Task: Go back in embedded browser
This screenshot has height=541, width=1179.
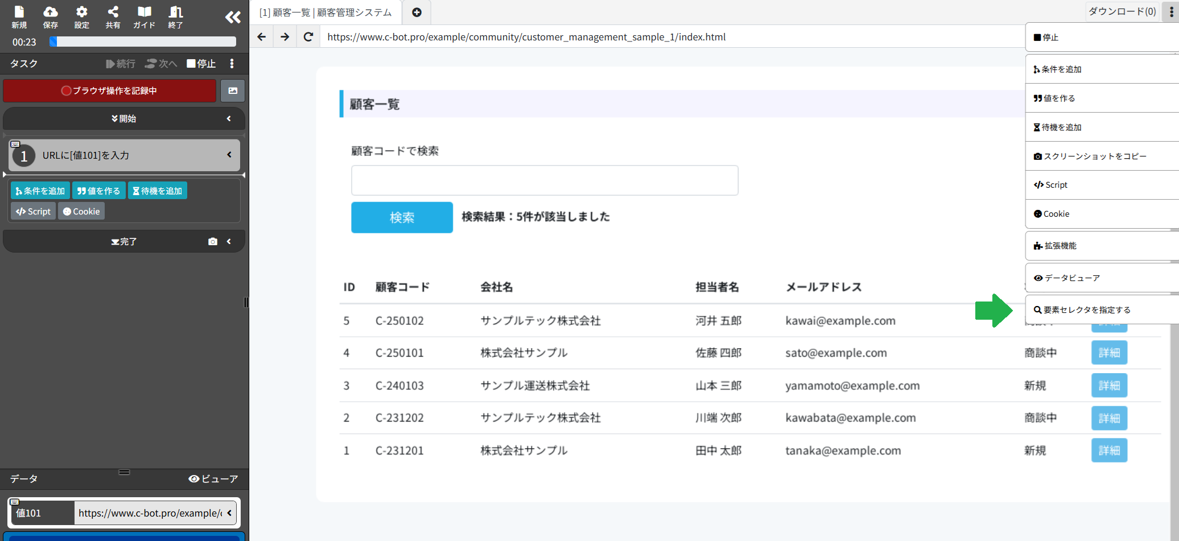Action: 262,37
